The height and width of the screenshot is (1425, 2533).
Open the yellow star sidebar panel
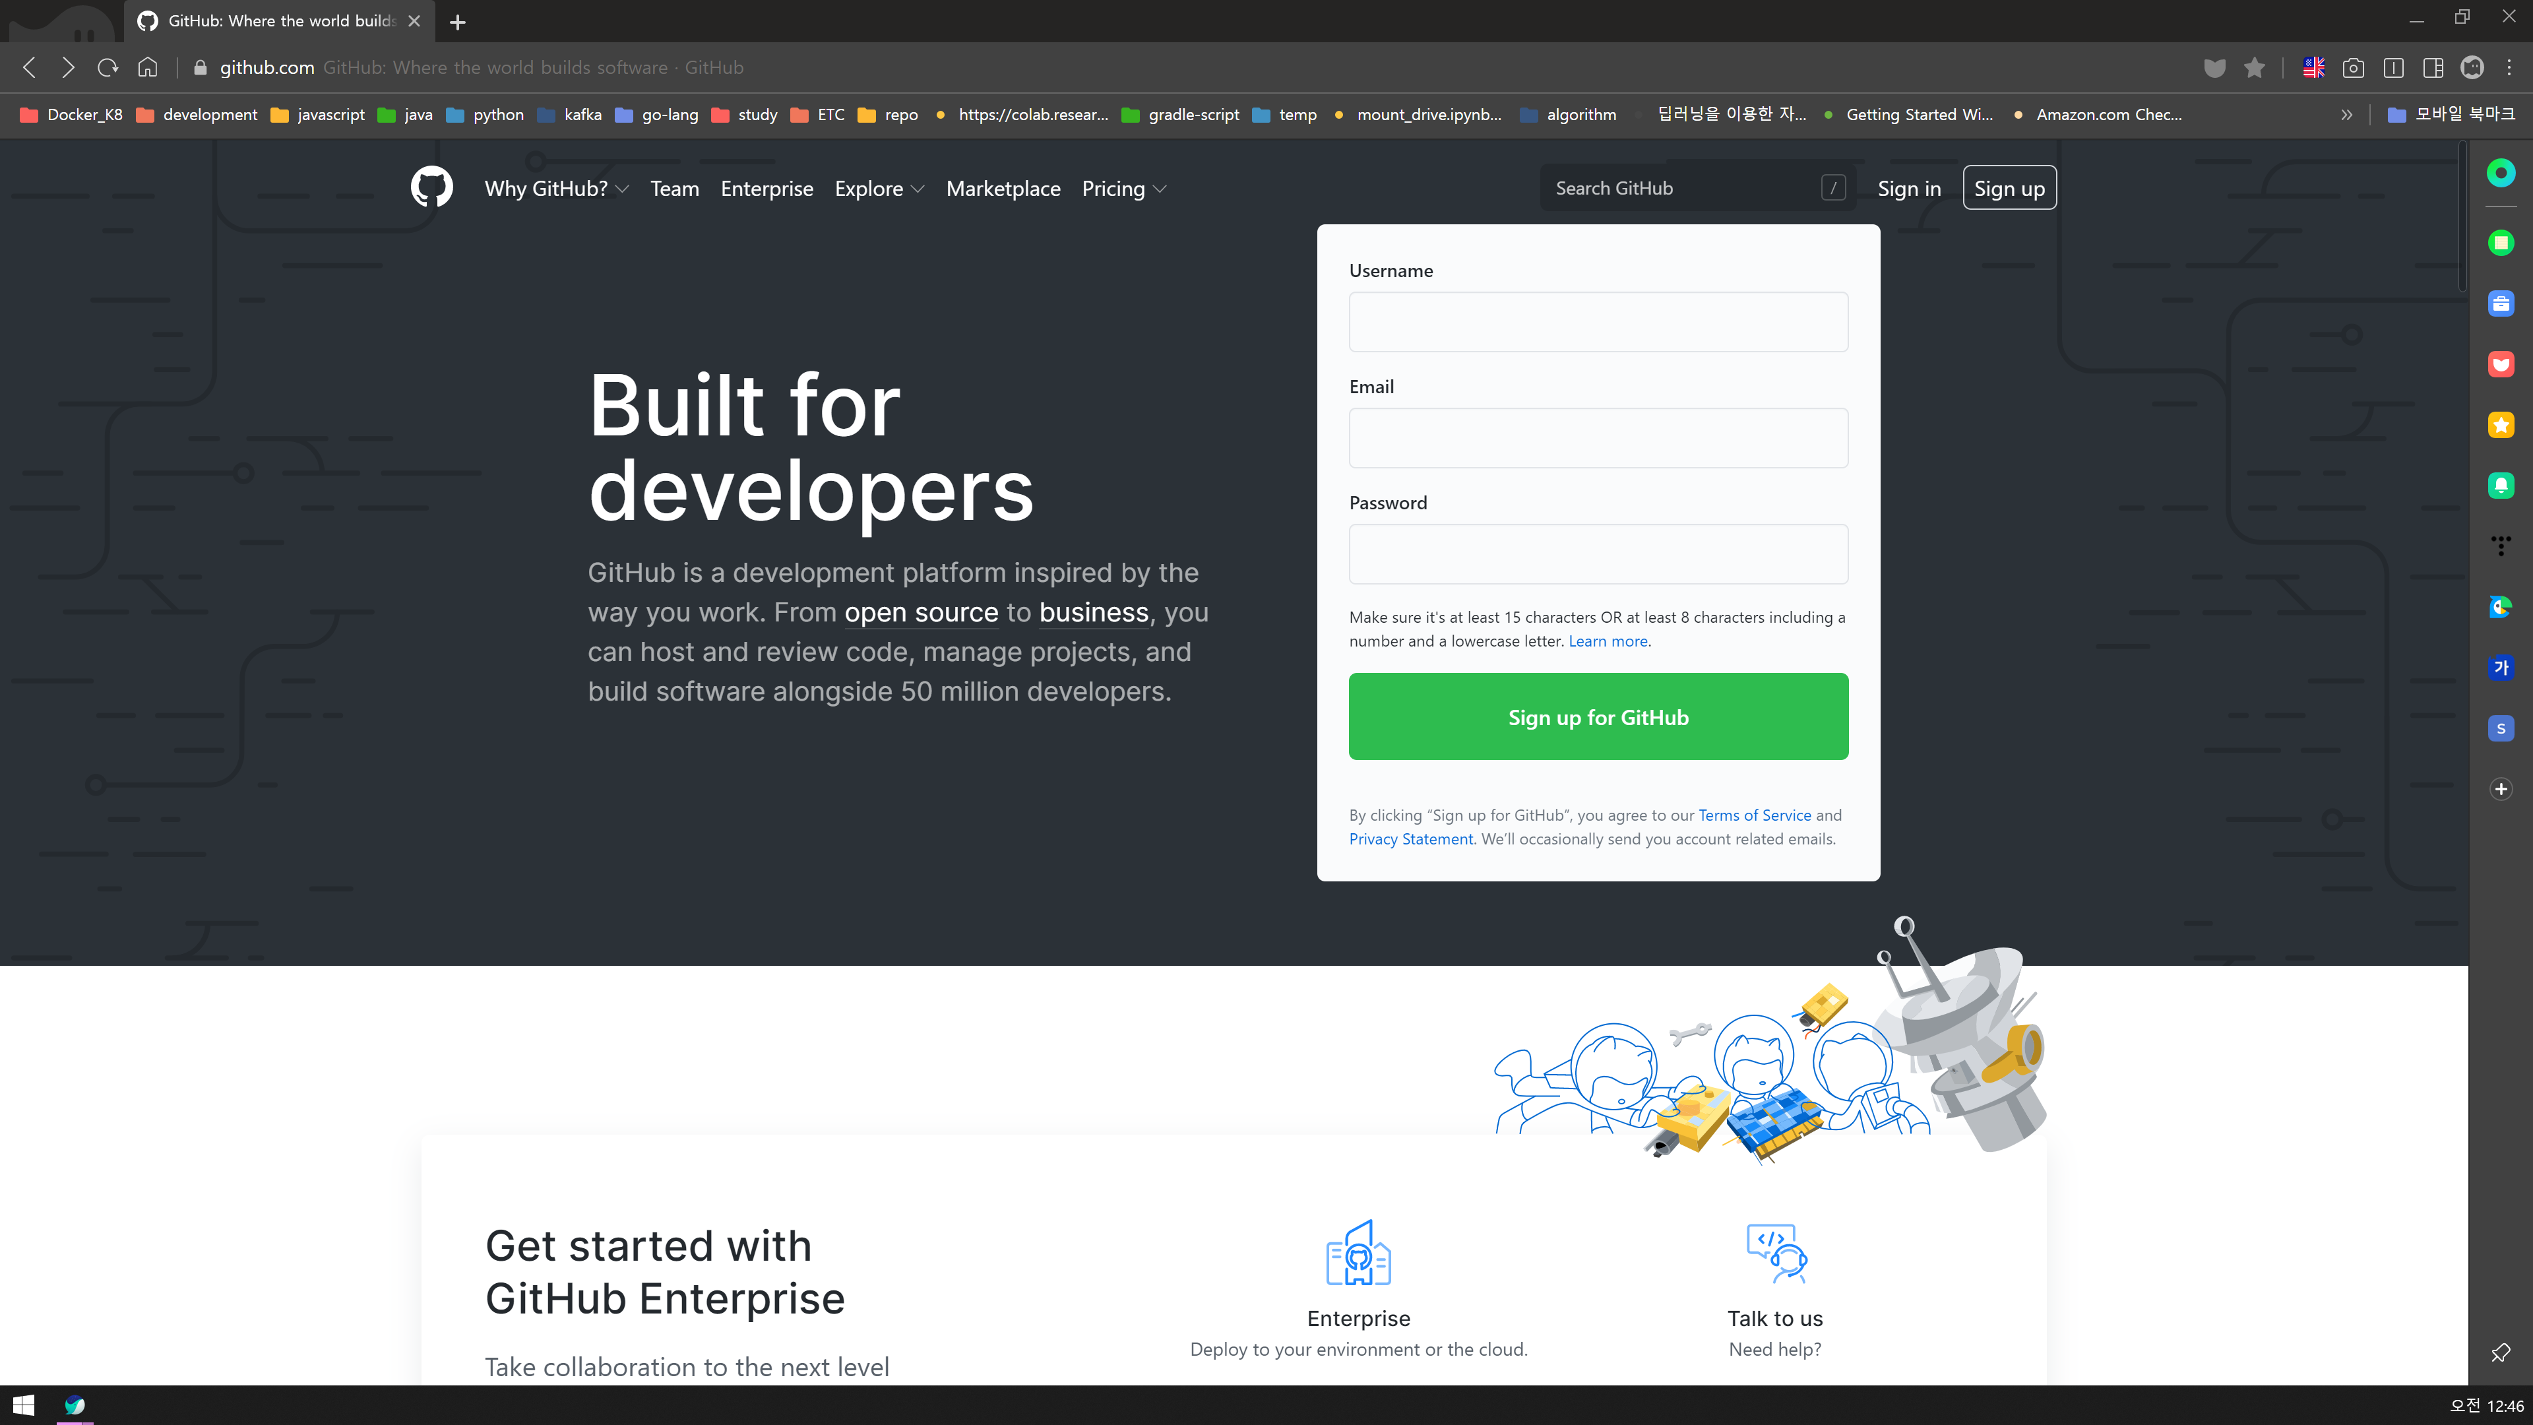coord(2501,425)
